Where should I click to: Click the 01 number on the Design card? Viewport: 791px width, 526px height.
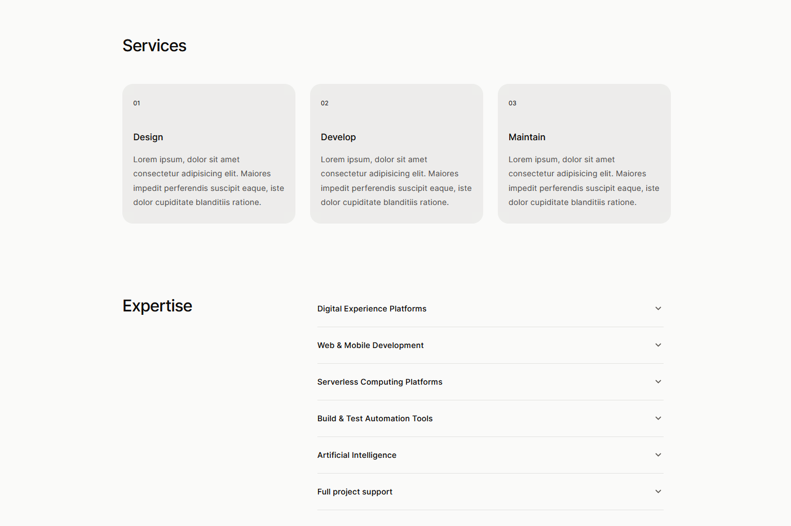[136, 103]
